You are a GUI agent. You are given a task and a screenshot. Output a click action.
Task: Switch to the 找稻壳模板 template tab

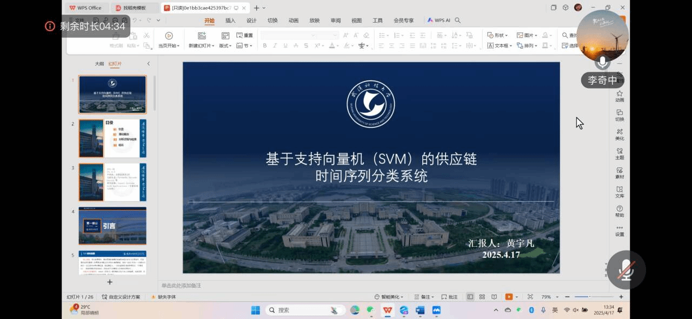point(135,8)
